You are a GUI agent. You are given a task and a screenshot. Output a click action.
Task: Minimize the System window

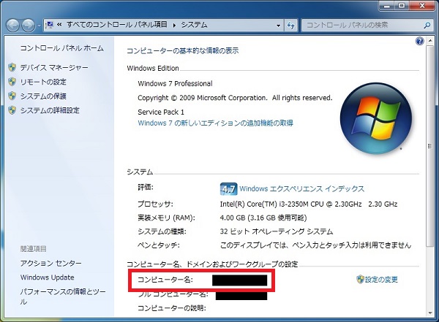coord(388,6)
